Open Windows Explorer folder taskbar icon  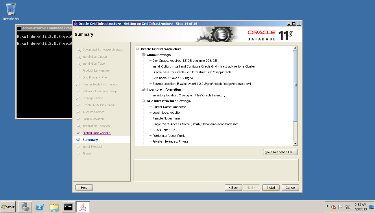pos(54,207)
